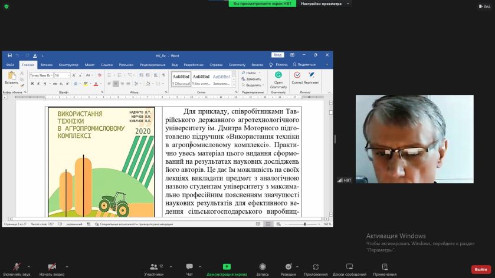The width and height of the screenshot is (495, 278).
Task: Click green Демонстрация экрана share button
Action: 227,267
